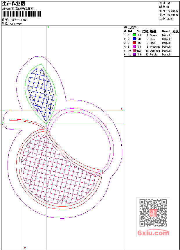Select the height value '77.3 mm'

pos(172,11)
